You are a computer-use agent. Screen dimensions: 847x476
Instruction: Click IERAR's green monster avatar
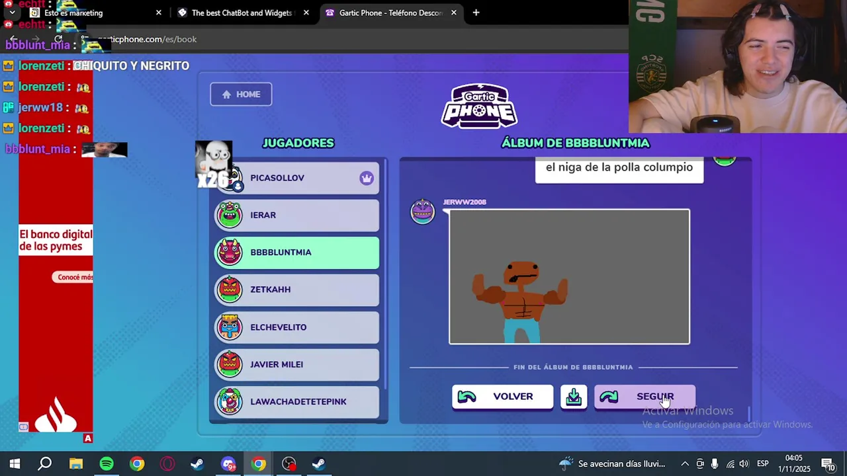[230, 215]
